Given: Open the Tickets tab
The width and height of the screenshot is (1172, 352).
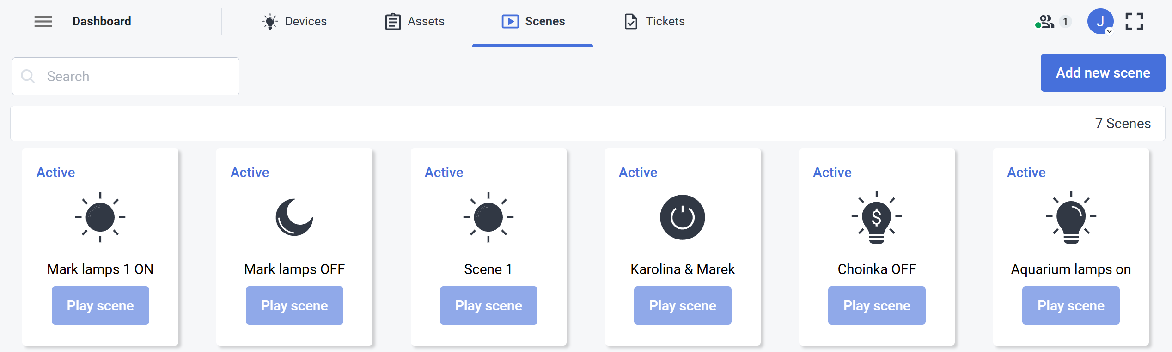Looking at the screenshot, I should [x=654, y=21].
